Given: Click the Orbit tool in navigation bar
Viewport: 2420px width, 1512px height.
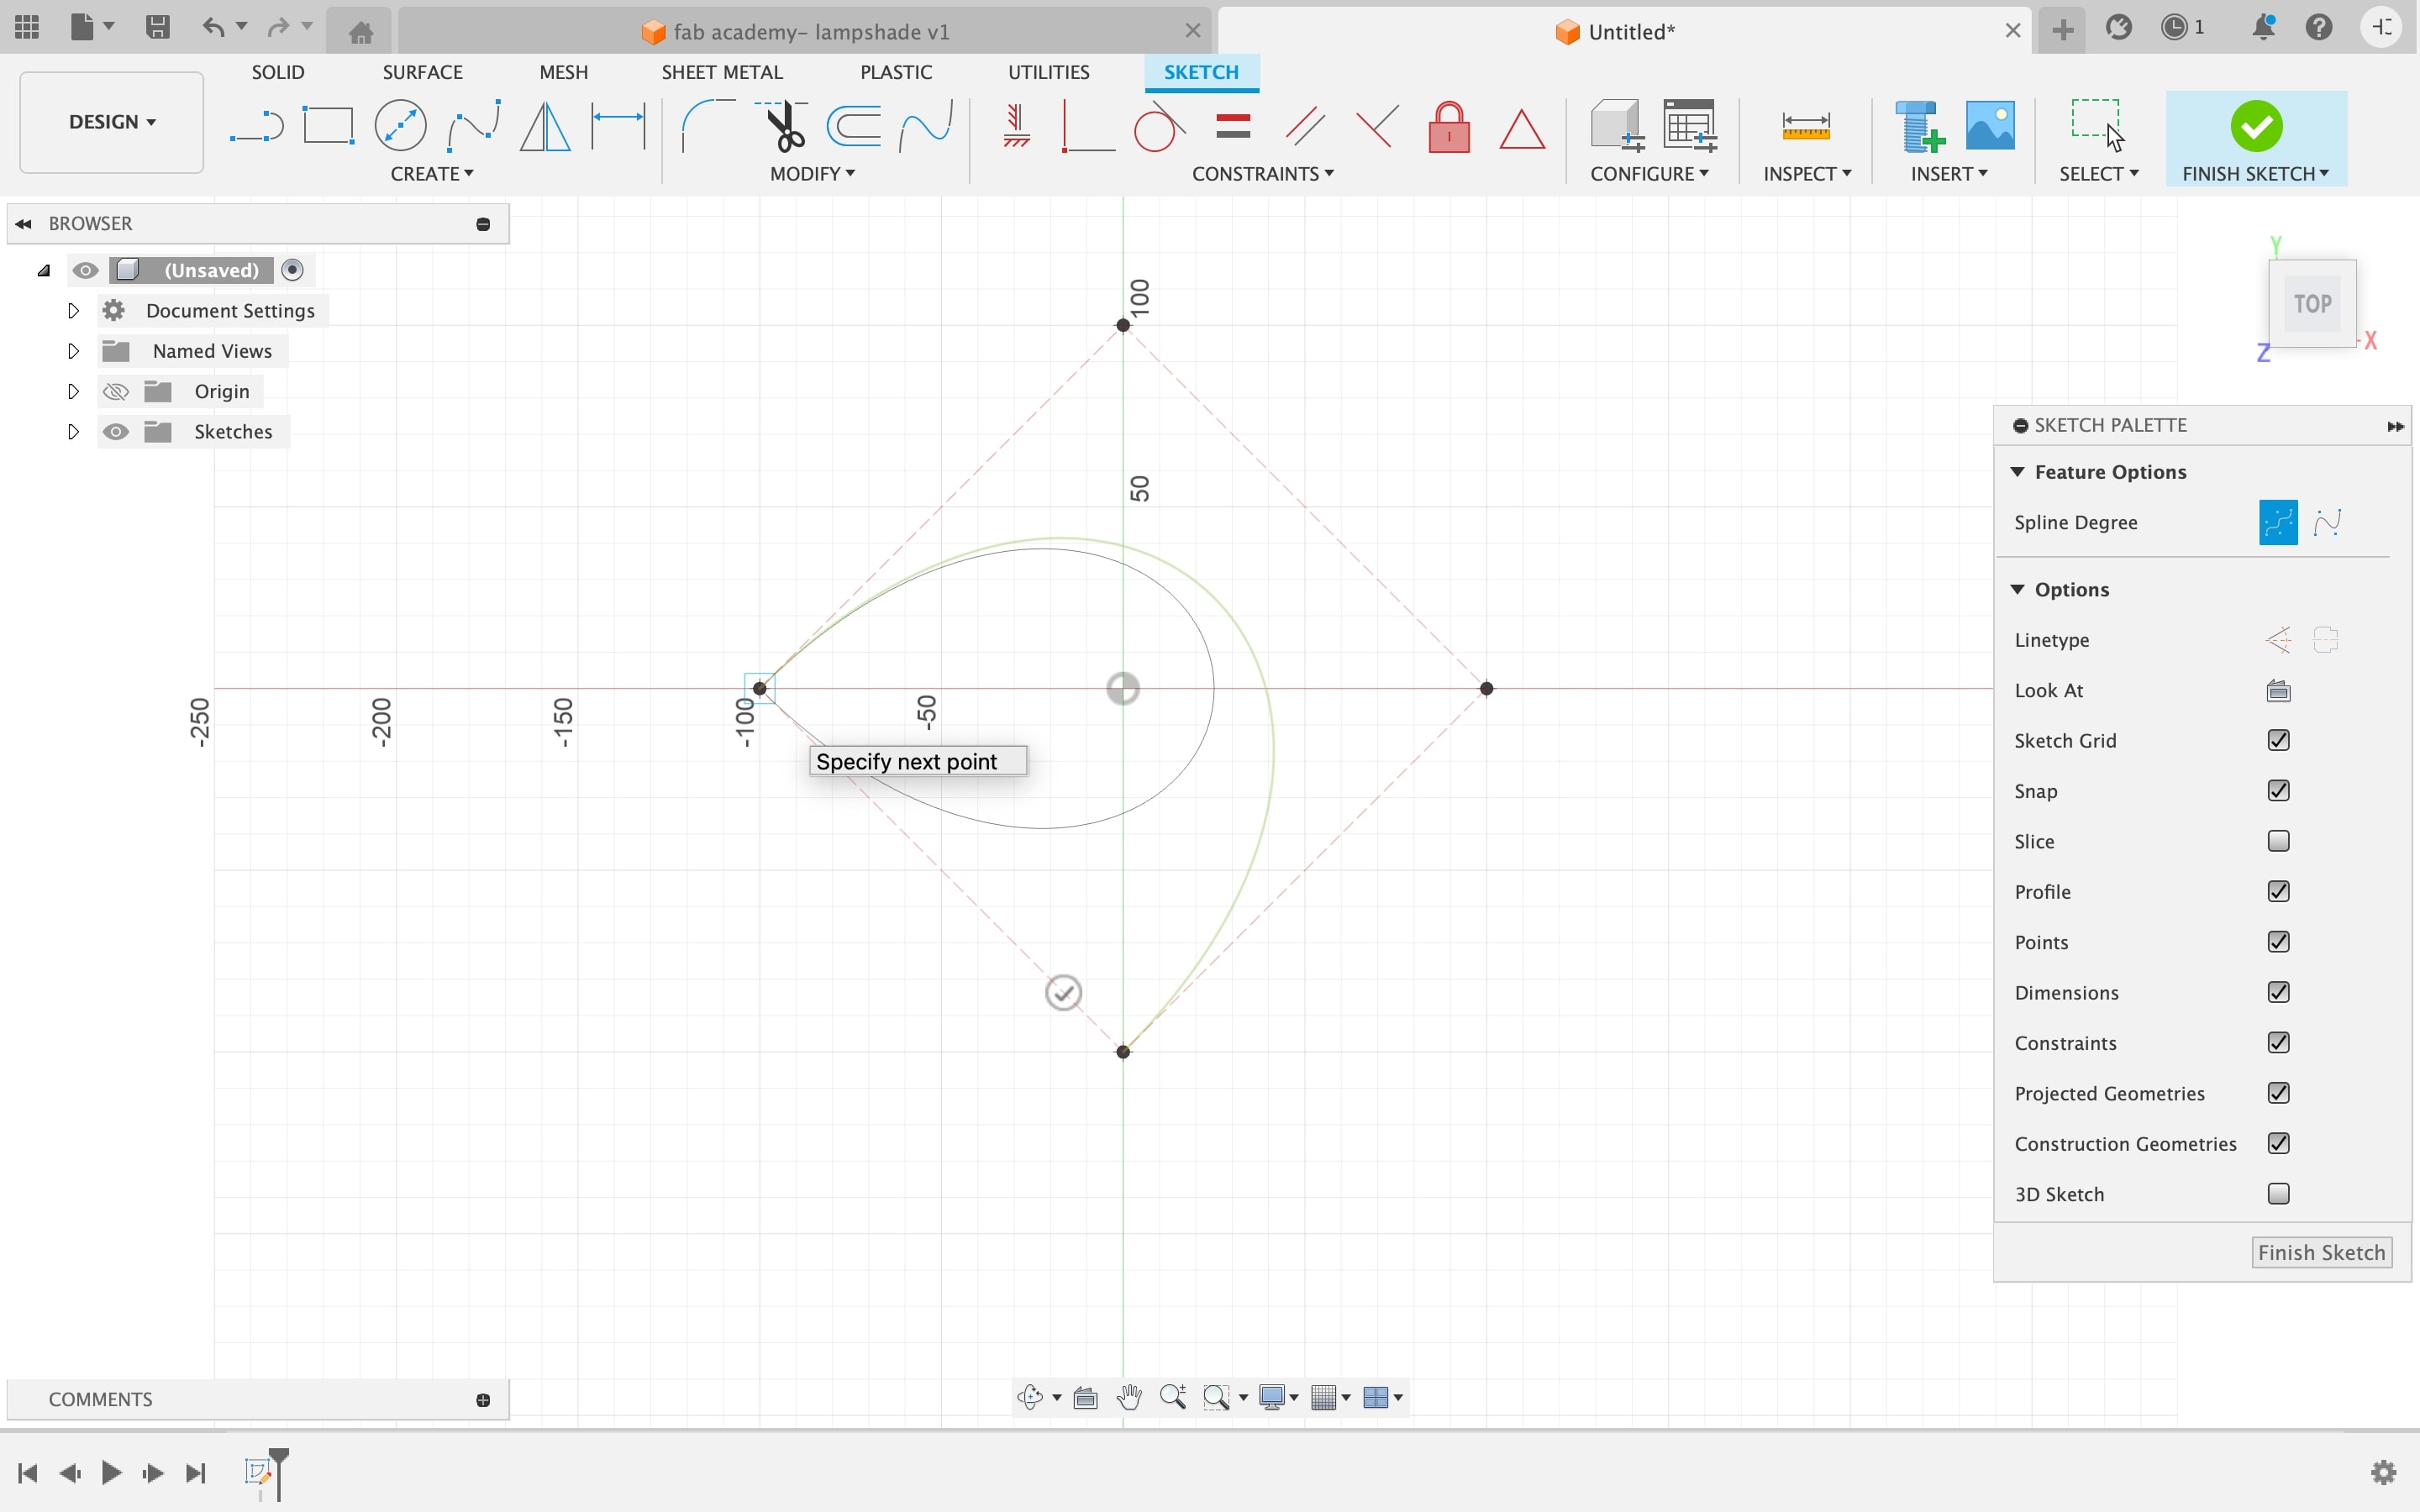Looking at the screenshot, I should [x=1030, y=1397].
